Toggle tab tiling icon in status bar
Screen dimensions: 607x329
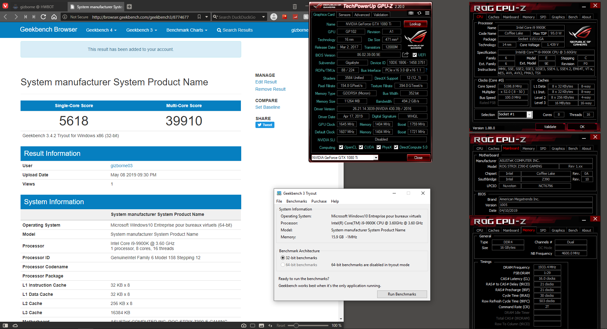tap(253, 326)
